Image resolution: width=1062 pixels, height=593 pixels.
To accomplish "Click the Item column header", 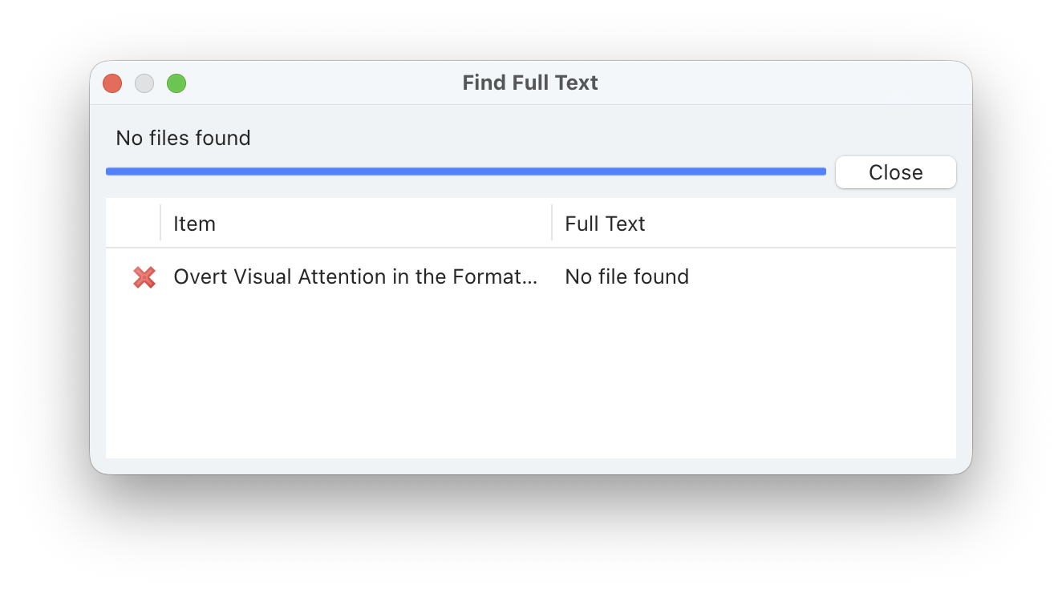I will (x=194, y=224).
